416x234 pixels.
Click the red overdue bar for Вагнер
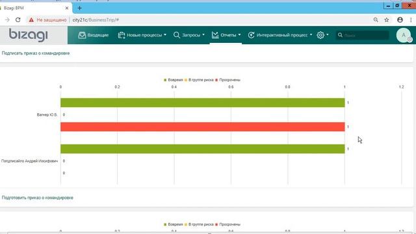tap(202, 127)
